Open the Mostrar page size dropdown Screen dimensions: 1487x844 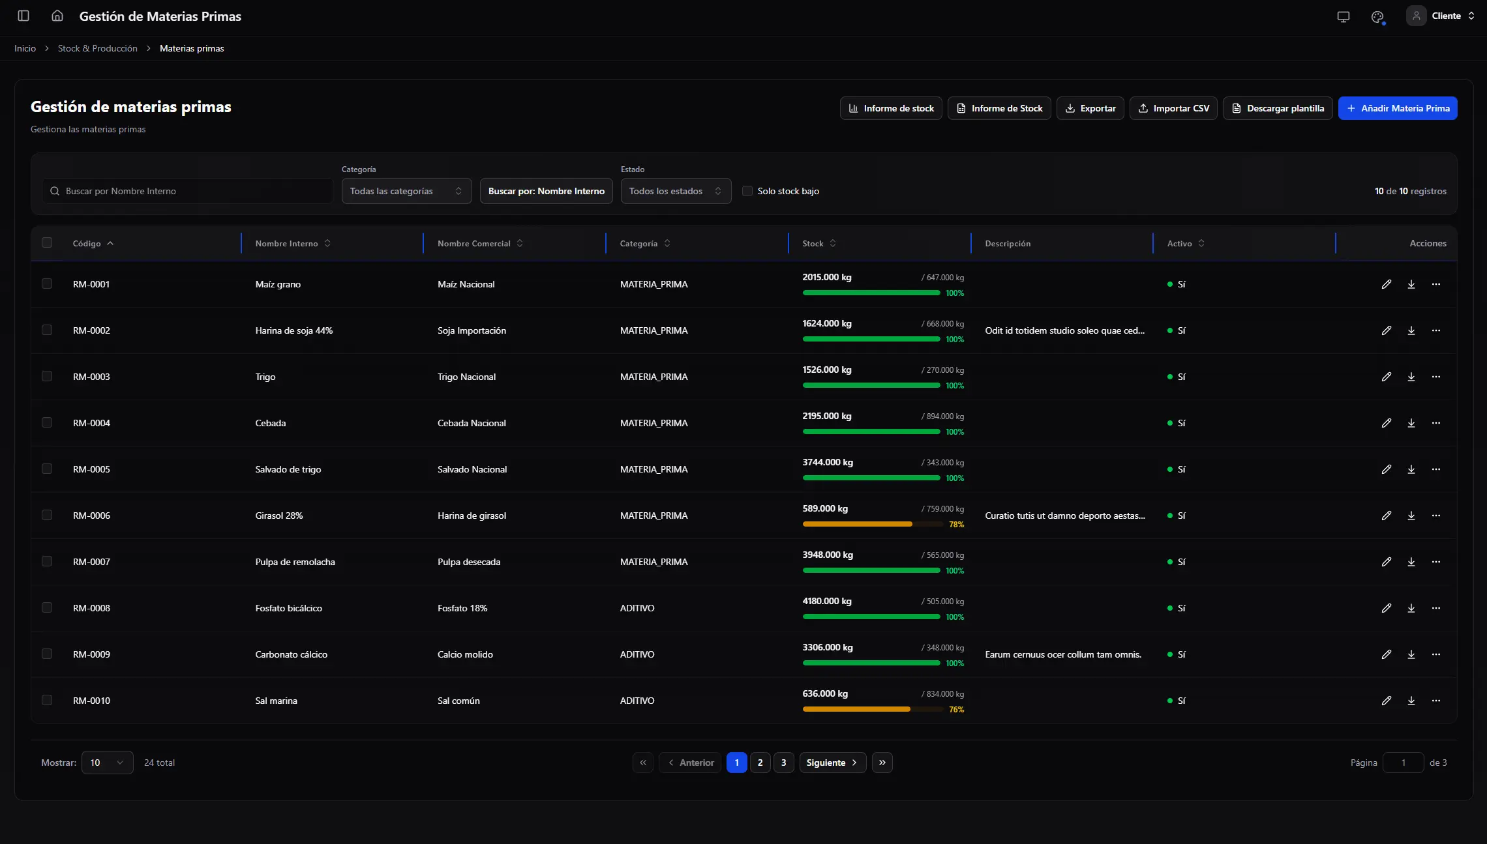[107, 763]
